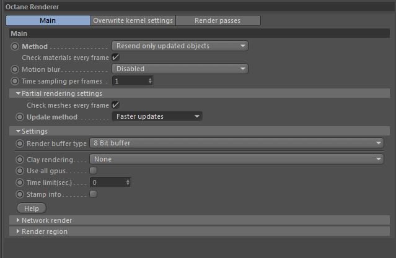
Task: Open the Render passes tab
Action: (218, 20)
